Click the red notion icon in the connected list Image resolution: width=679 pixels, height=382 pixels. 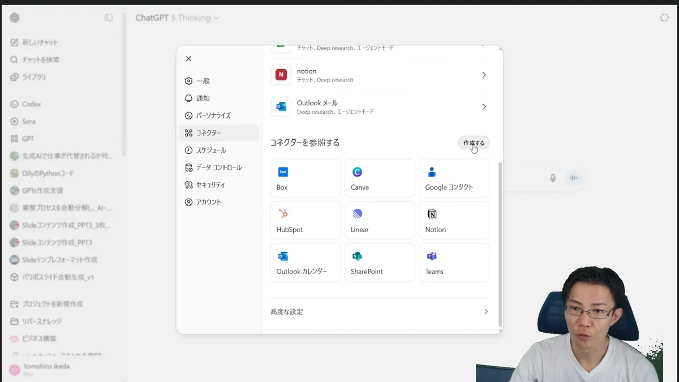[281, 75]
